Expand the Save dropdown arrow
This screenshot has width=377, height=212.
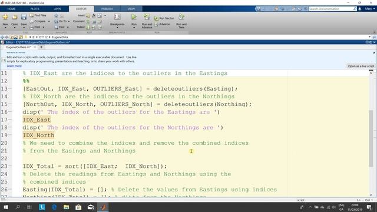[24, 28]
